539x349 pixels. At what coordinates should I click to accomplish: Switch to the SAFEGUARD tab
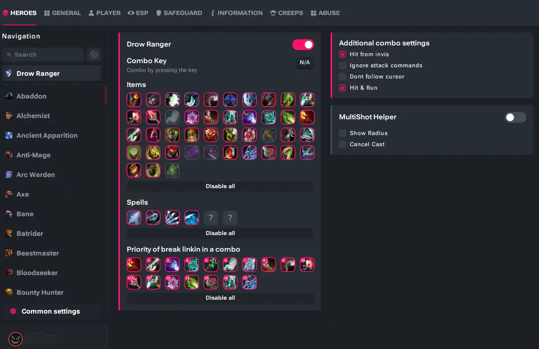pos(179,13)
